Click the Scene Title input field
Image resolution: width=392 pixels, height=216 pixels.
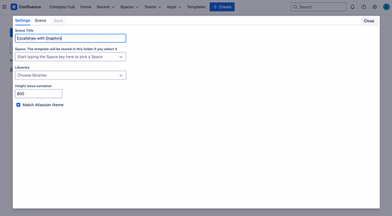point(71,38)
